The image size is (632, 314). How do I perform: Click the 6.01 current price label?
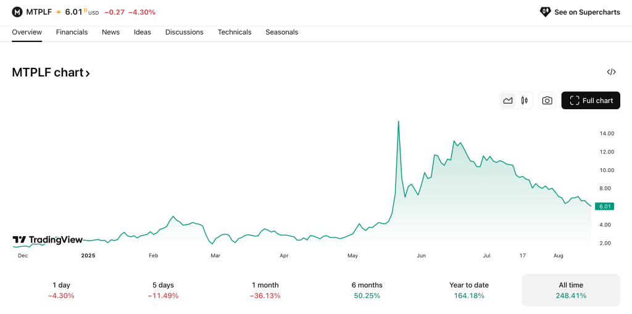(604, 206)
